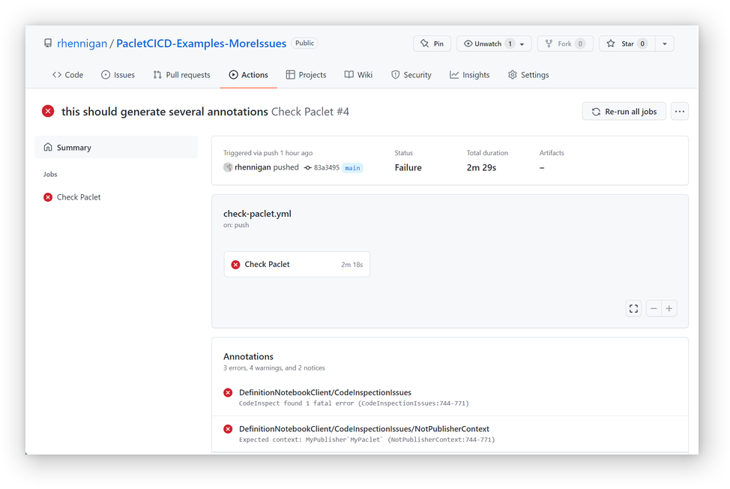Pin the repository

click(432, 44)
